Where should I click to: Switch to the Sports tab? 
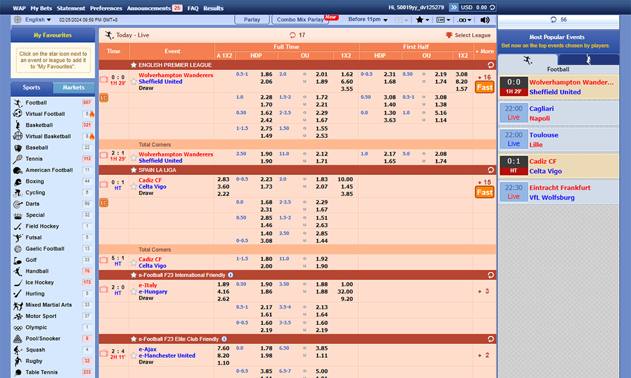[x=32, y=88]
